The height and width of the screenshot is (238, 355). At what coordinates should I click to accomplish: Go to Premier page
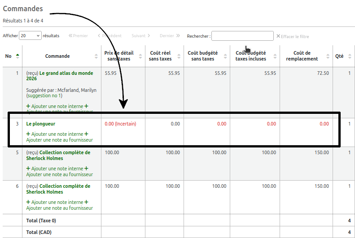tap(78, 36)
